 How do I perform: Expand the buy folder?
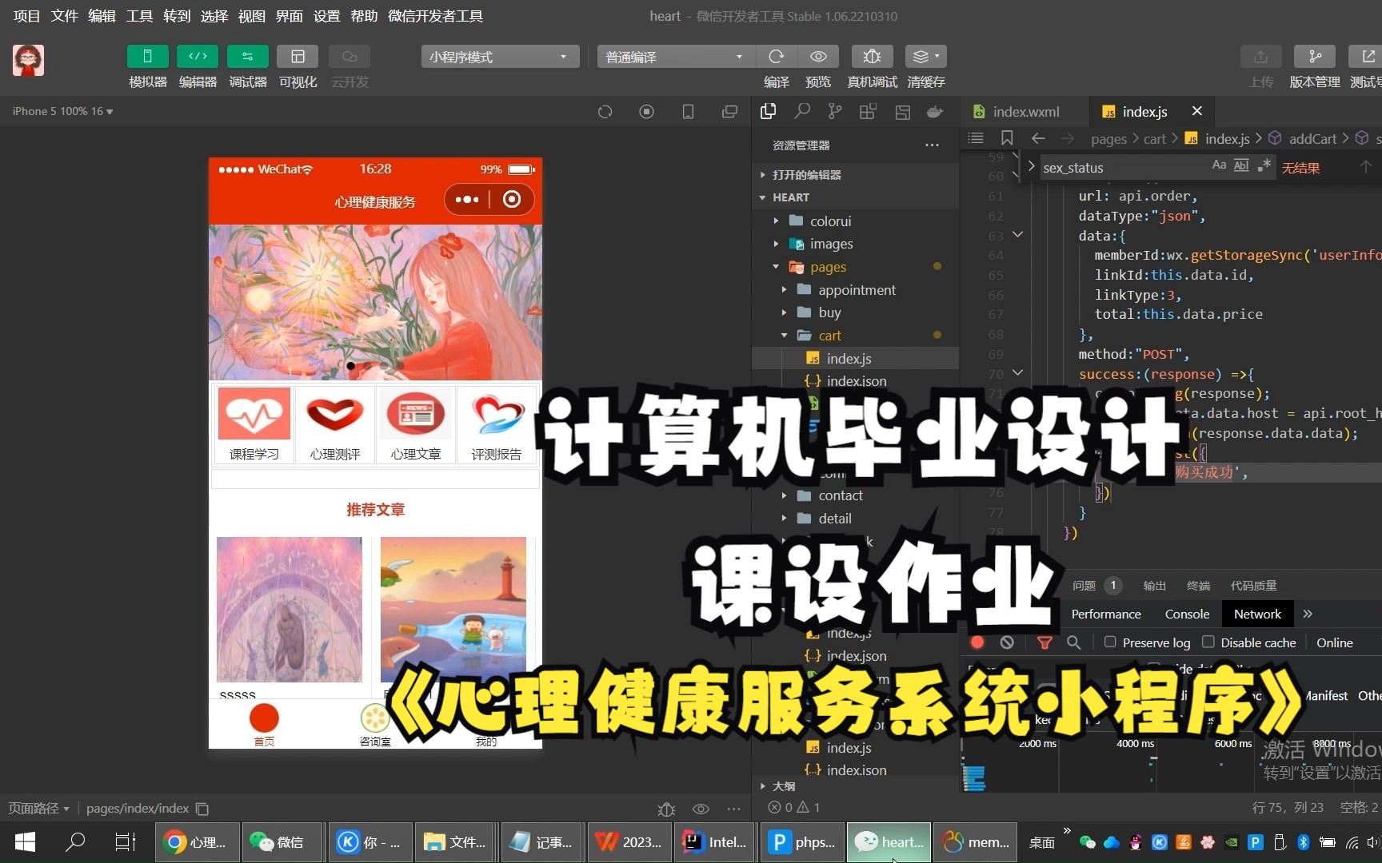829,312
